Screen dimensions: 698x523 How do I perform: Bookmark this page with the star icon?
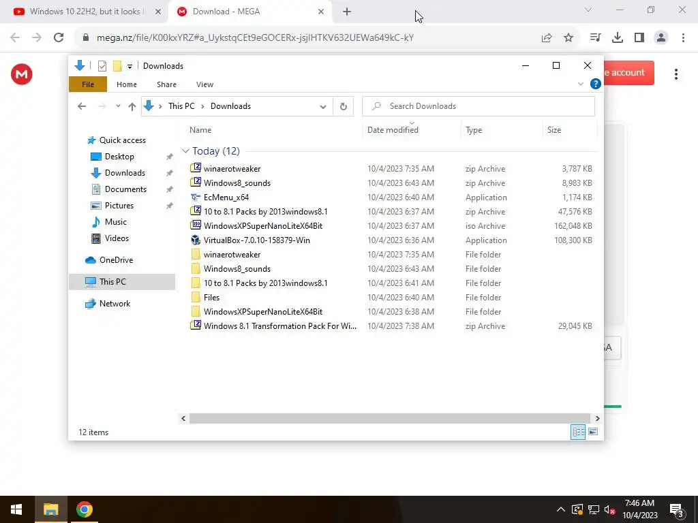point(568,37)
